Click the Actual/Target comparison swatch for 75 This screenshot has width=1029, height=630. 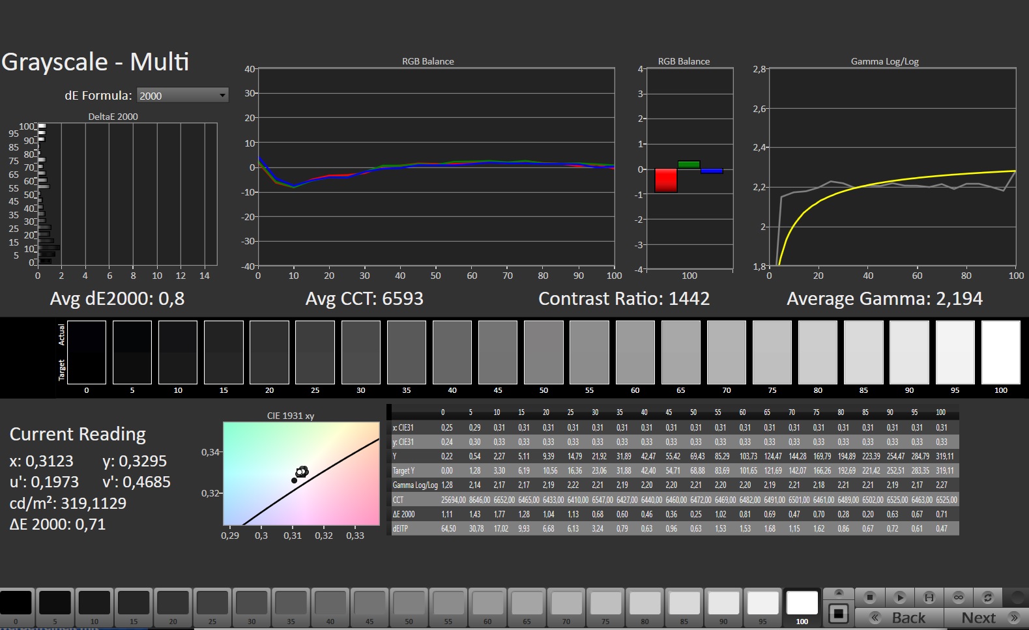(x=772, y=352)
